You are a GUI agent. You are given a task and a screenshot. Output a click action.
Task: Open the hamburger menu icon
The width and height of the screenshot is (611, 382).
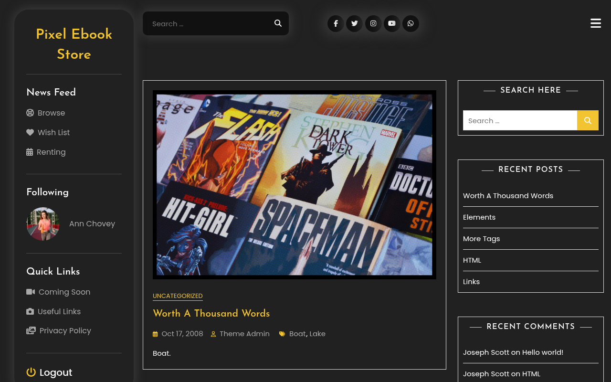point(596,23)
